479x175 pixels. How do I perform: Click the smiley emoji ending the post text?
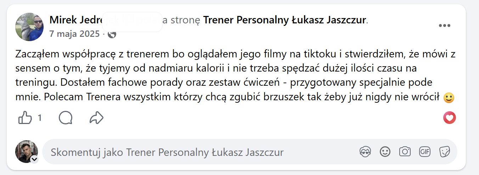click(449, 98)
